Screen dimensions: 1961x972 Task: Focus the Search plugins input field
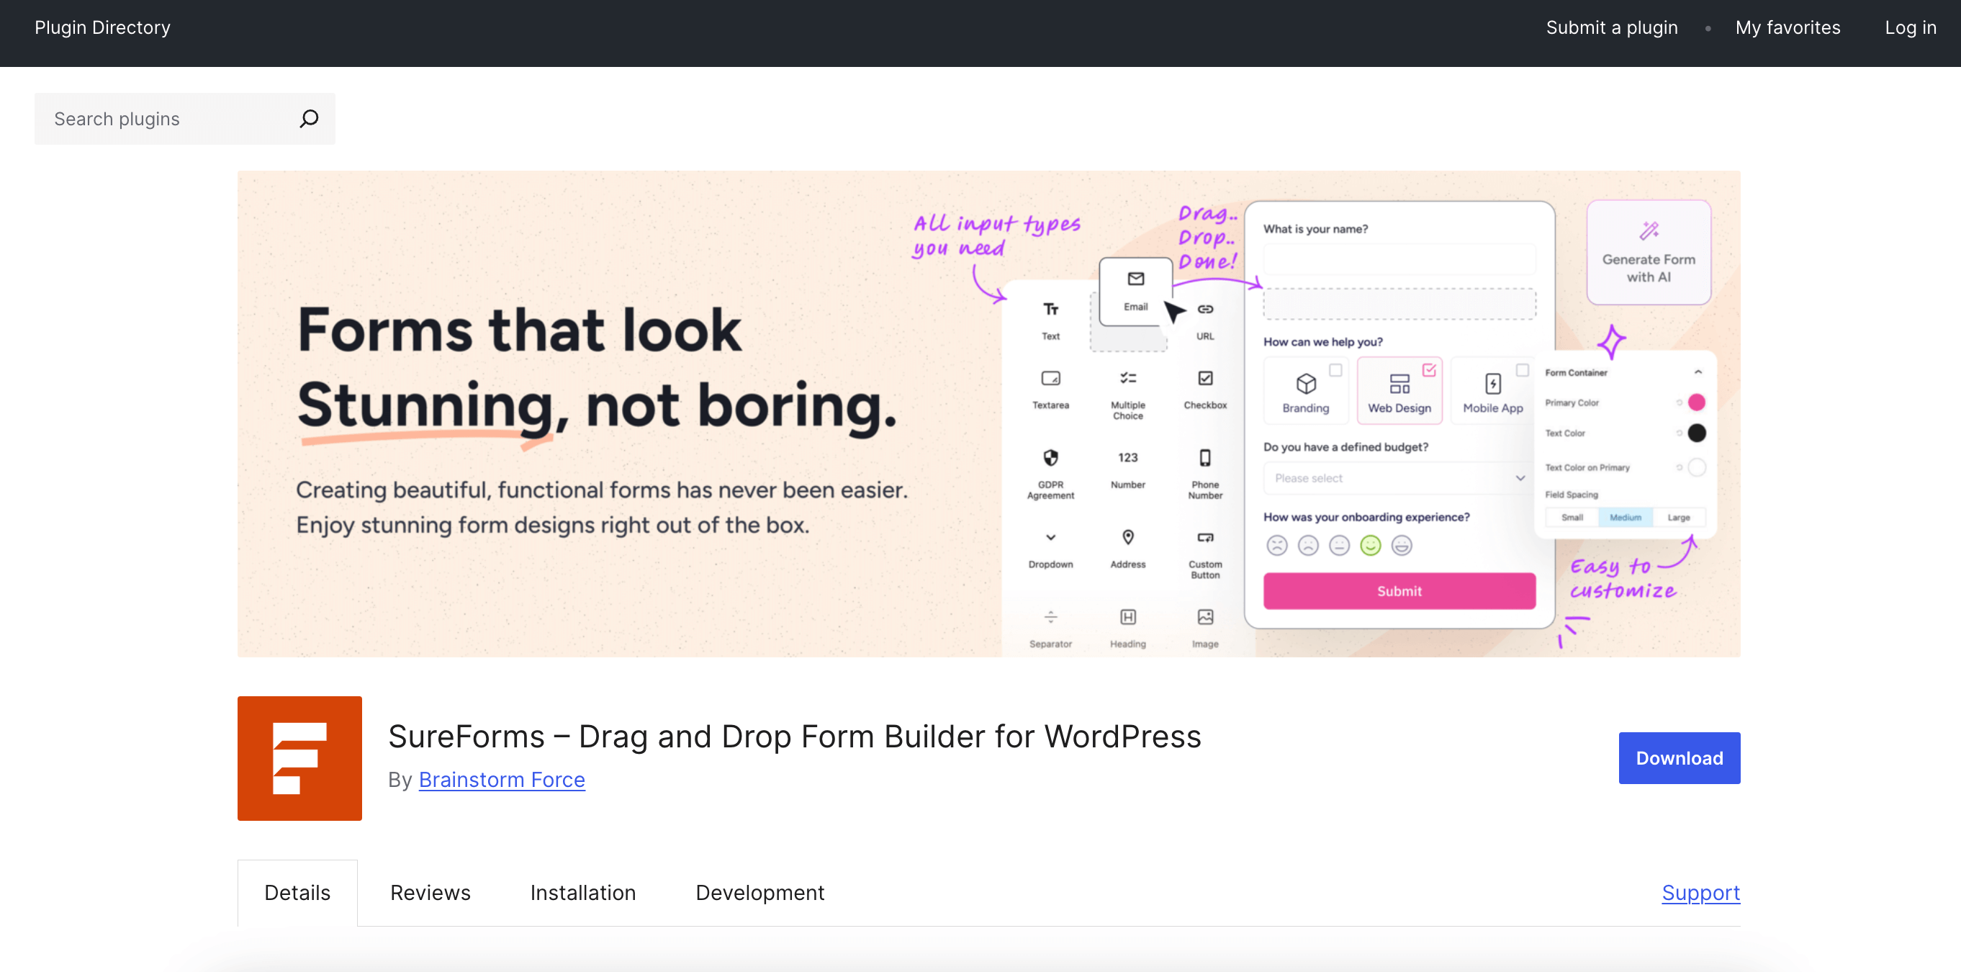(x=185, y=119)
